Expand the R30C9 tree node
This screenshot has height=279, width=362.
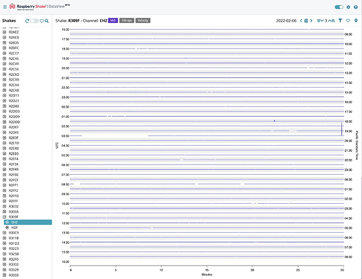(4, 233)
